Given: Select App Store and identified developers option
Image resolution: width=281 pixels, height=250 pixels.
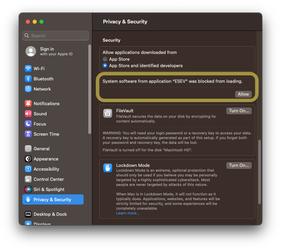Looking at the screenshot, I should coord(105,65).
